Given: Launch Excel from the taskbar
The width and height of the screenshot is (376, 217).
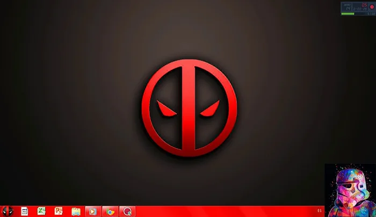Looking at the screenshot, I should 41,211.
